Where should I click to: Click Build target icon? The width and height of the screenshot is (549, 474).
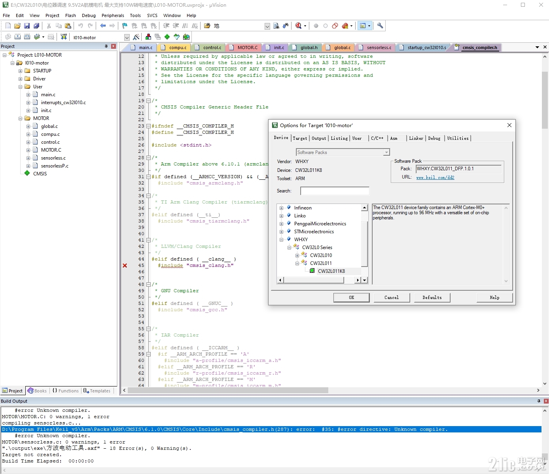pos(17,37)
